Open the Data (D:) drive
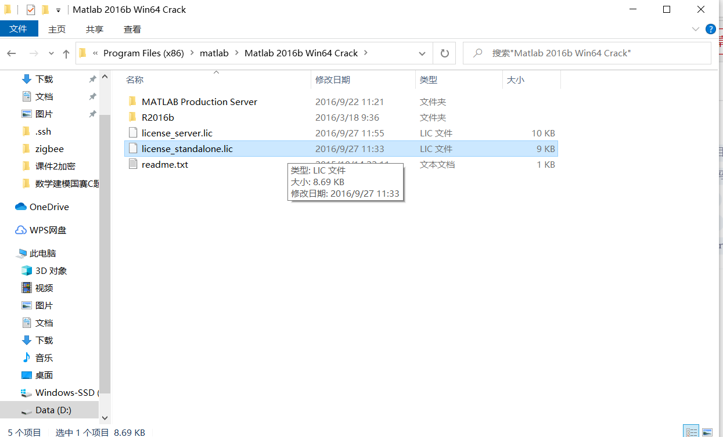The height and width of the screenshot is (437, 723). tap(53, 410)
